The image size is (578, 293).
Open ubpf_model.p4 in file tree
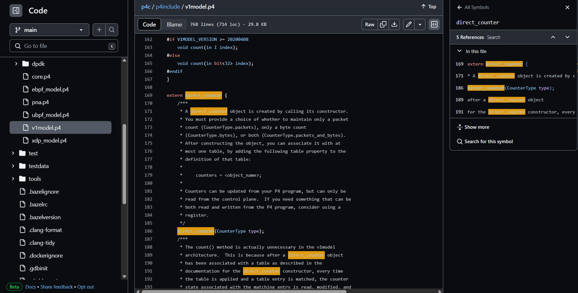pyautogui.click(x=50, y=115)
